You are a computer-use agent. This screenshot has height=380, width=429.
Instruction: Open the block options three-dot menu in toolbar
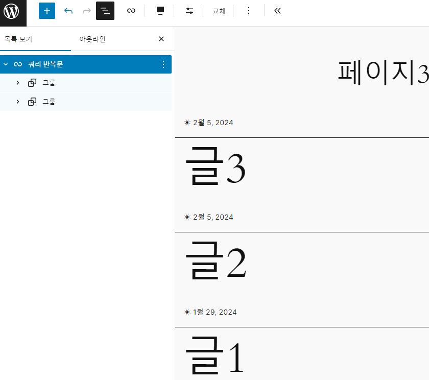(x=249, y=11)
